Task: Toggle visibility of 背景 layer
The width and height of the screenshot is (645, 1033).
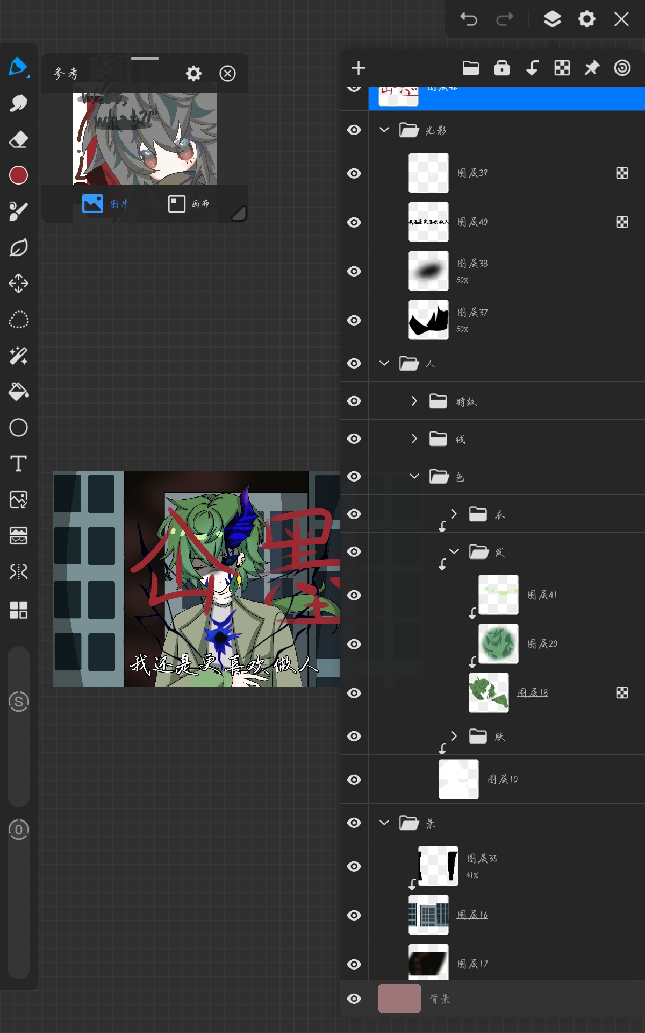Action: [354, 999]
